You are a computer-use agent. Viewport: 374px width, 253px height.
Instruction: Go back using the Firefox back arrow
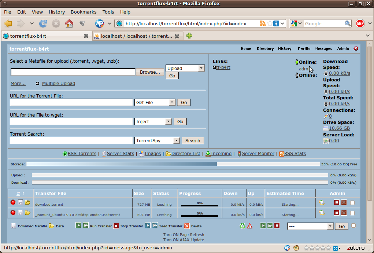tap(8, 23)
